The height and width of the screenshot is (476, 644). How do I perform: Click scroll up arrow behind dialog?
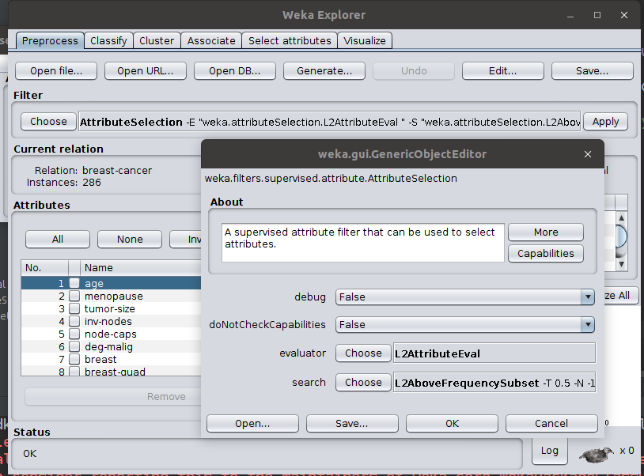(621, 218)
